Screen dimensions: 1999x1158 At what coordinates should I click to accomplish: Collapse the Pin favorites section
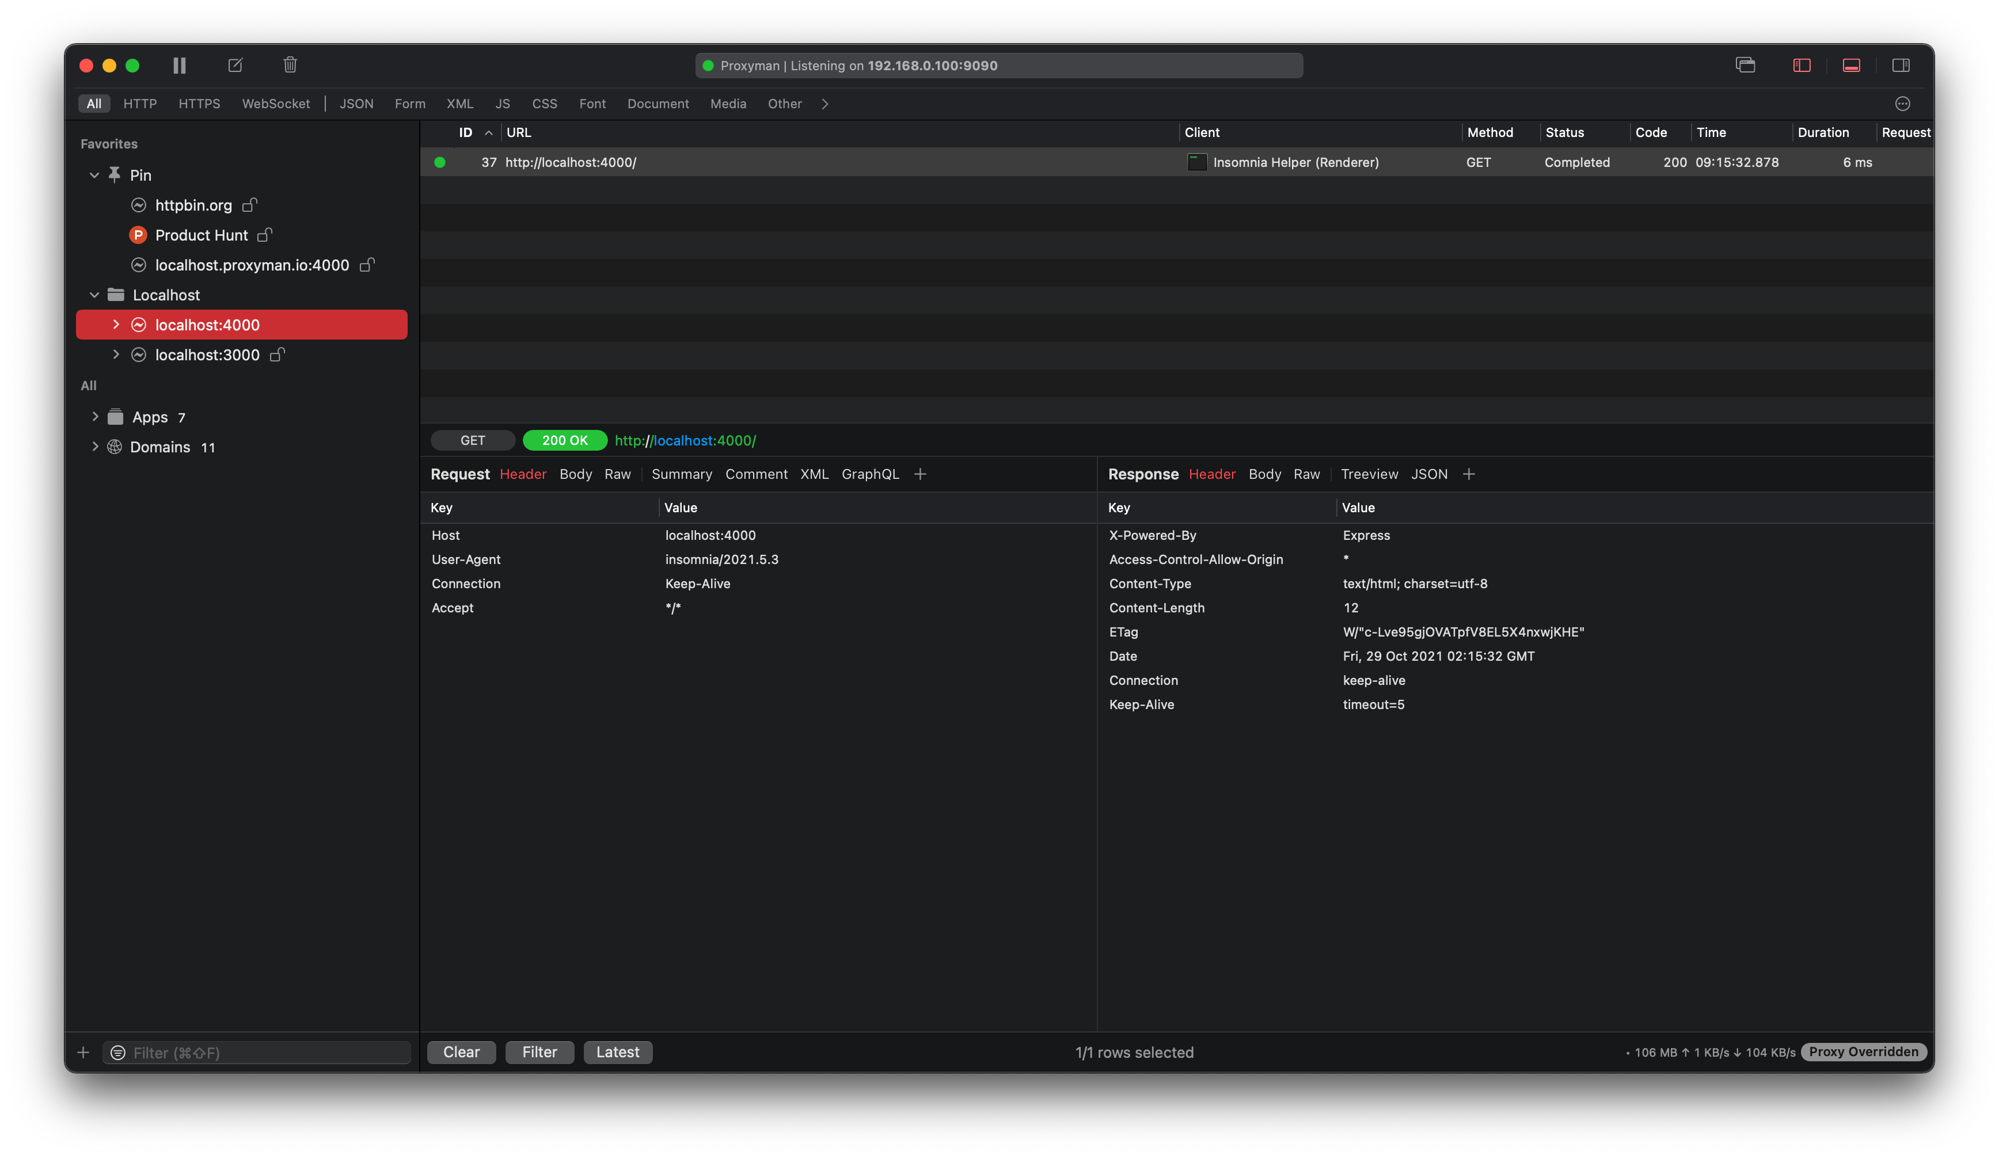(94, 174)
